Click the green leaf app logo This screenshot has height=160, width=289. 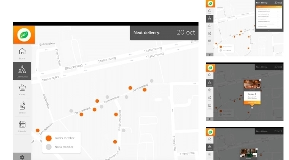tap(24, 35)
